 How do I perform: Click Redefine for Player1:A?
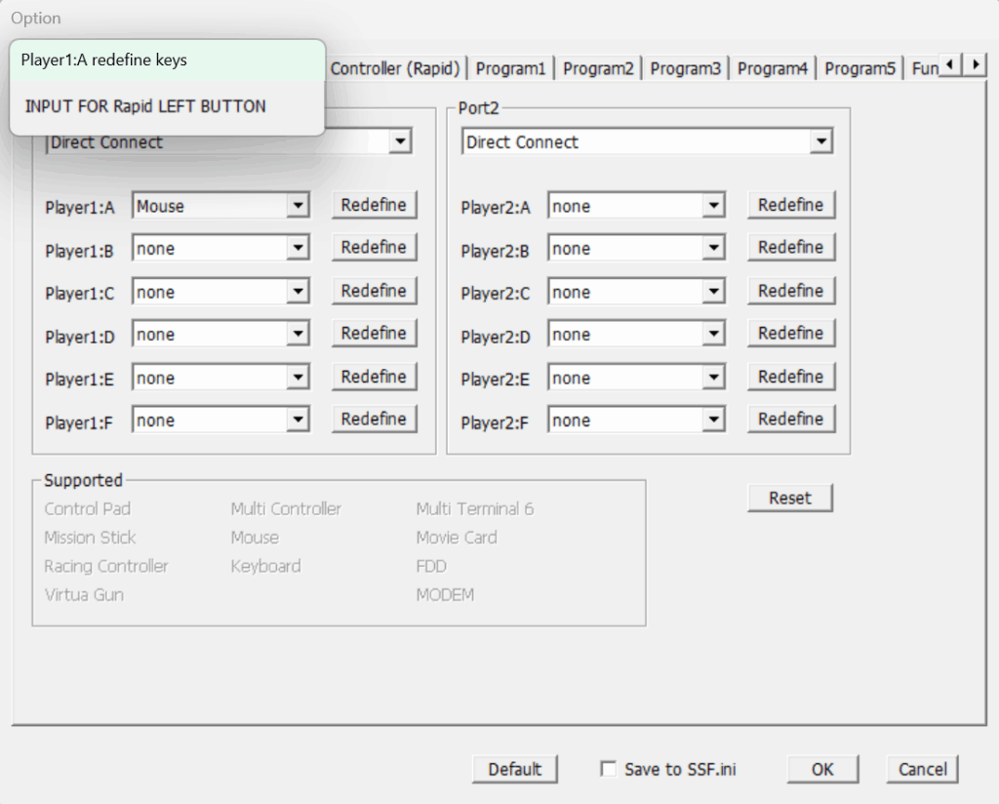click(374, 205)
